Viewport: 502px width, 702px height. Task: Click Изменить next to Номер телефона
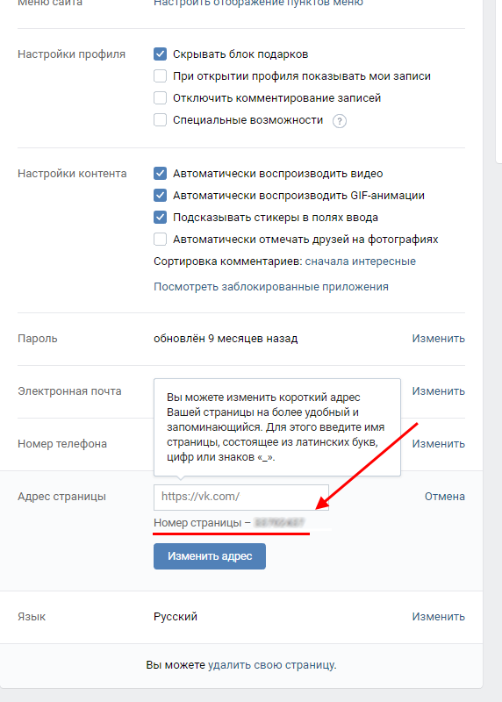tap(439, 444)
